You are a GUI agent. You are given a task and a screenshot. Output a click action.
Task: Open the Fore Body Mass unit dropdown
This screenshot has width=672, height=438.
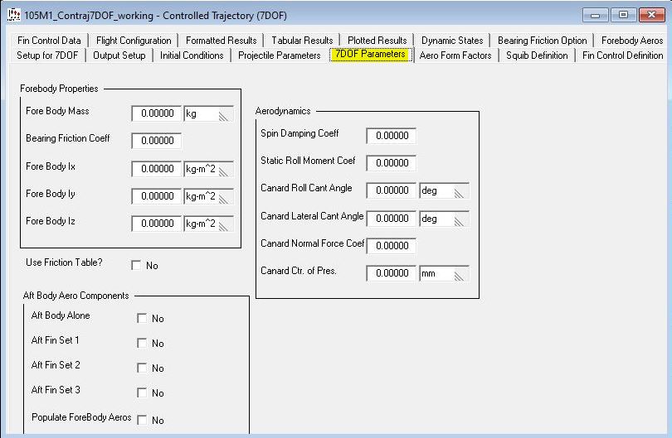tap(208, 114)
